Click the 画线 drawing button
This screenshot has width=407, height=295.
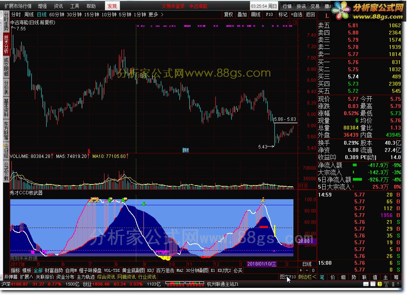(256, 14)
